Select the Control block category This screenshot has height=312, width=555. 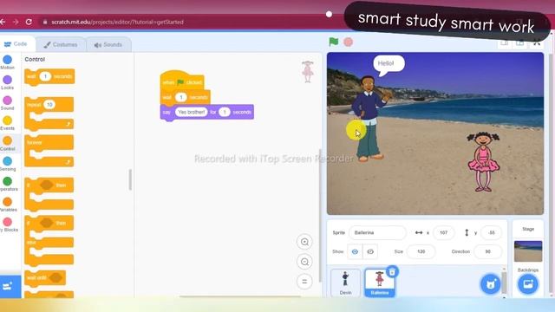click(8, 143)
